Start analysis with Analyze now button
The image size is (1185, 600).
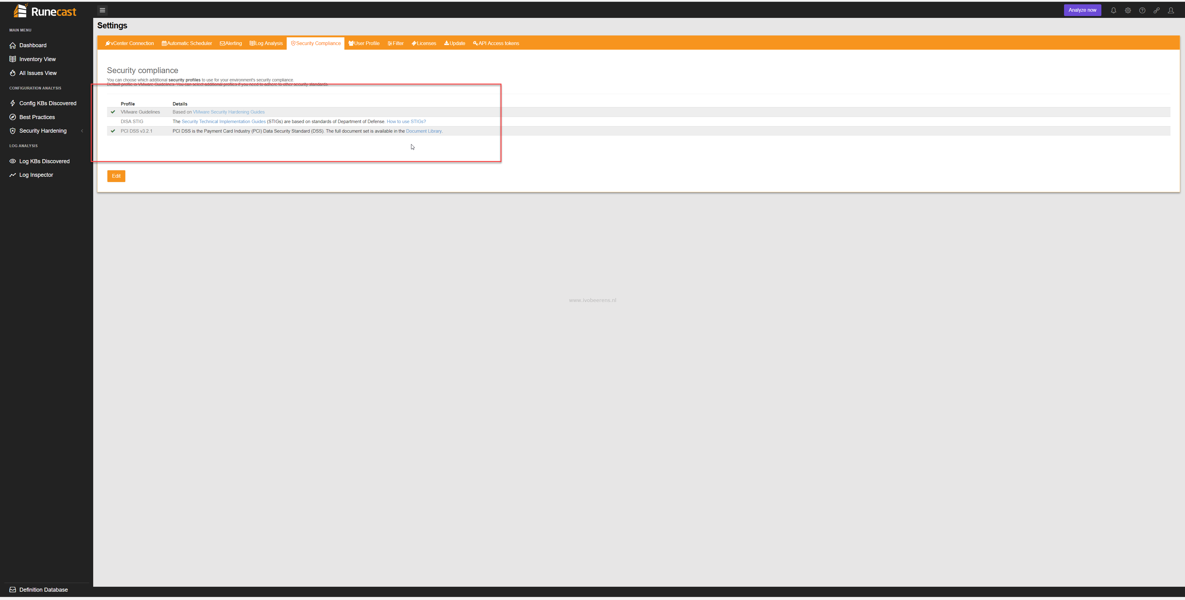pos(1082,10)
